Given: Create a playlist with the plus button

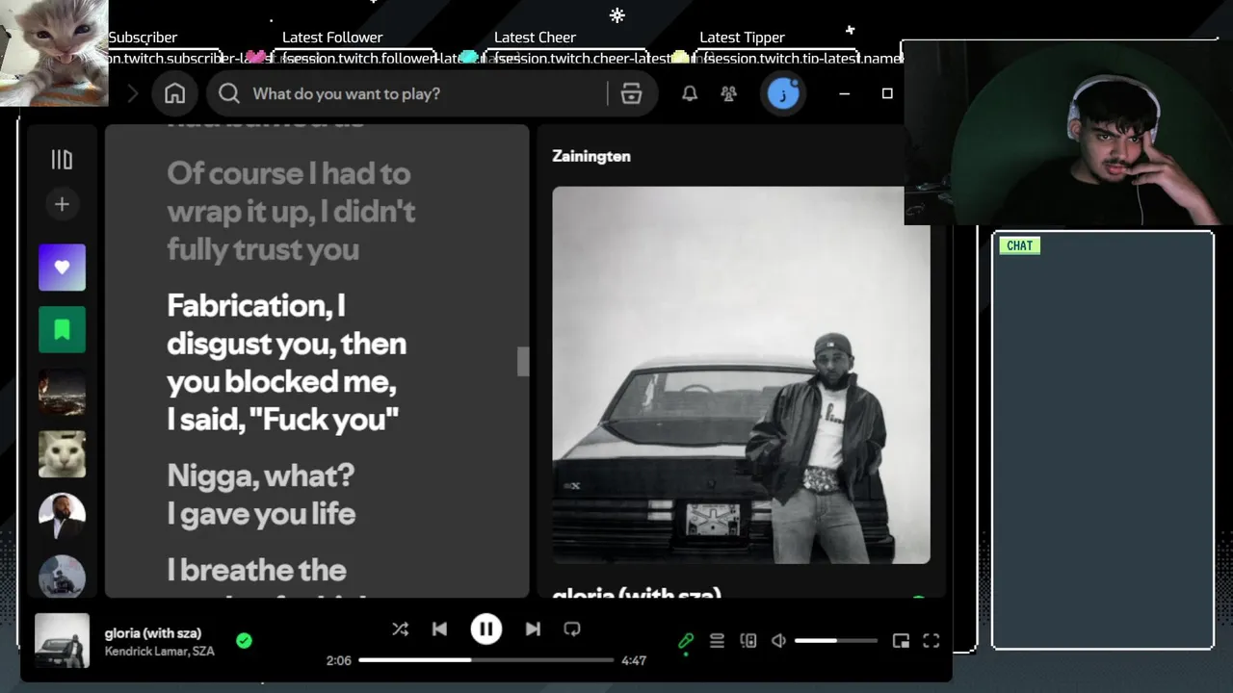Looking at the screenshot, I should (x=62, y=204).
